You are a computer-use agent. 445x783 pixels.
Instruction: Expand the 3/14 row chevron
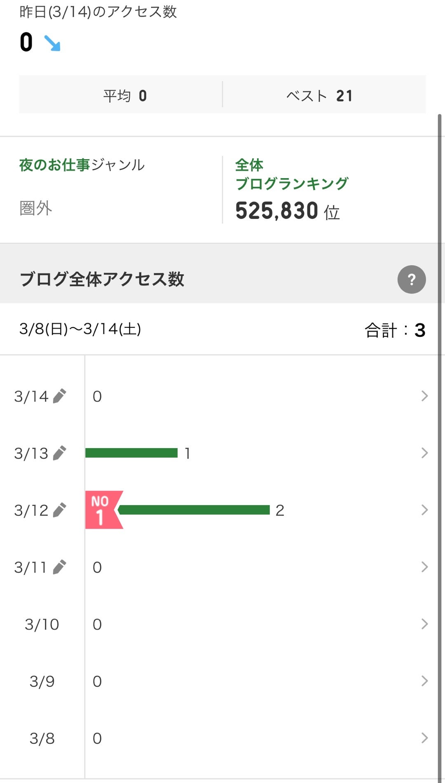coord(424,396)
